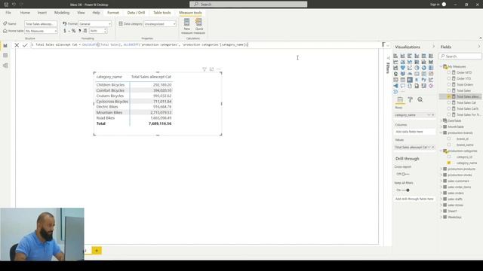Click the measure Name input field
The height and width of the screenshot is (271, 483).
(x=41, y=23)
